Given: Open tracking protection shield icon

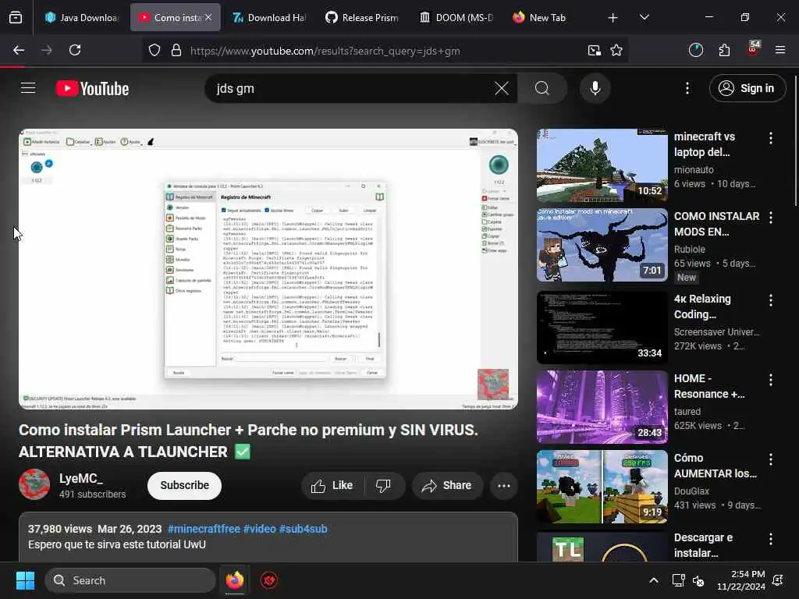Looking at the screenshot, I should tap(154, 51).
